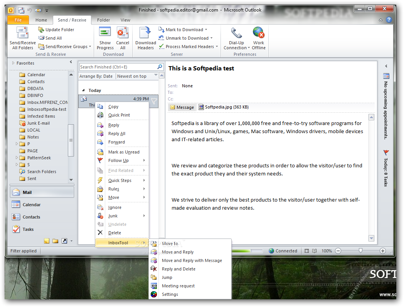Open the Calendar module button
The image size is (404, 307).
42,205
